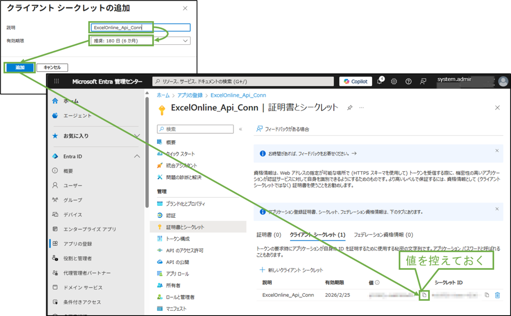Viewport: 511px width, 316px height.
Task: Open the help question mark icon
Action: click(x=408, y=81)
